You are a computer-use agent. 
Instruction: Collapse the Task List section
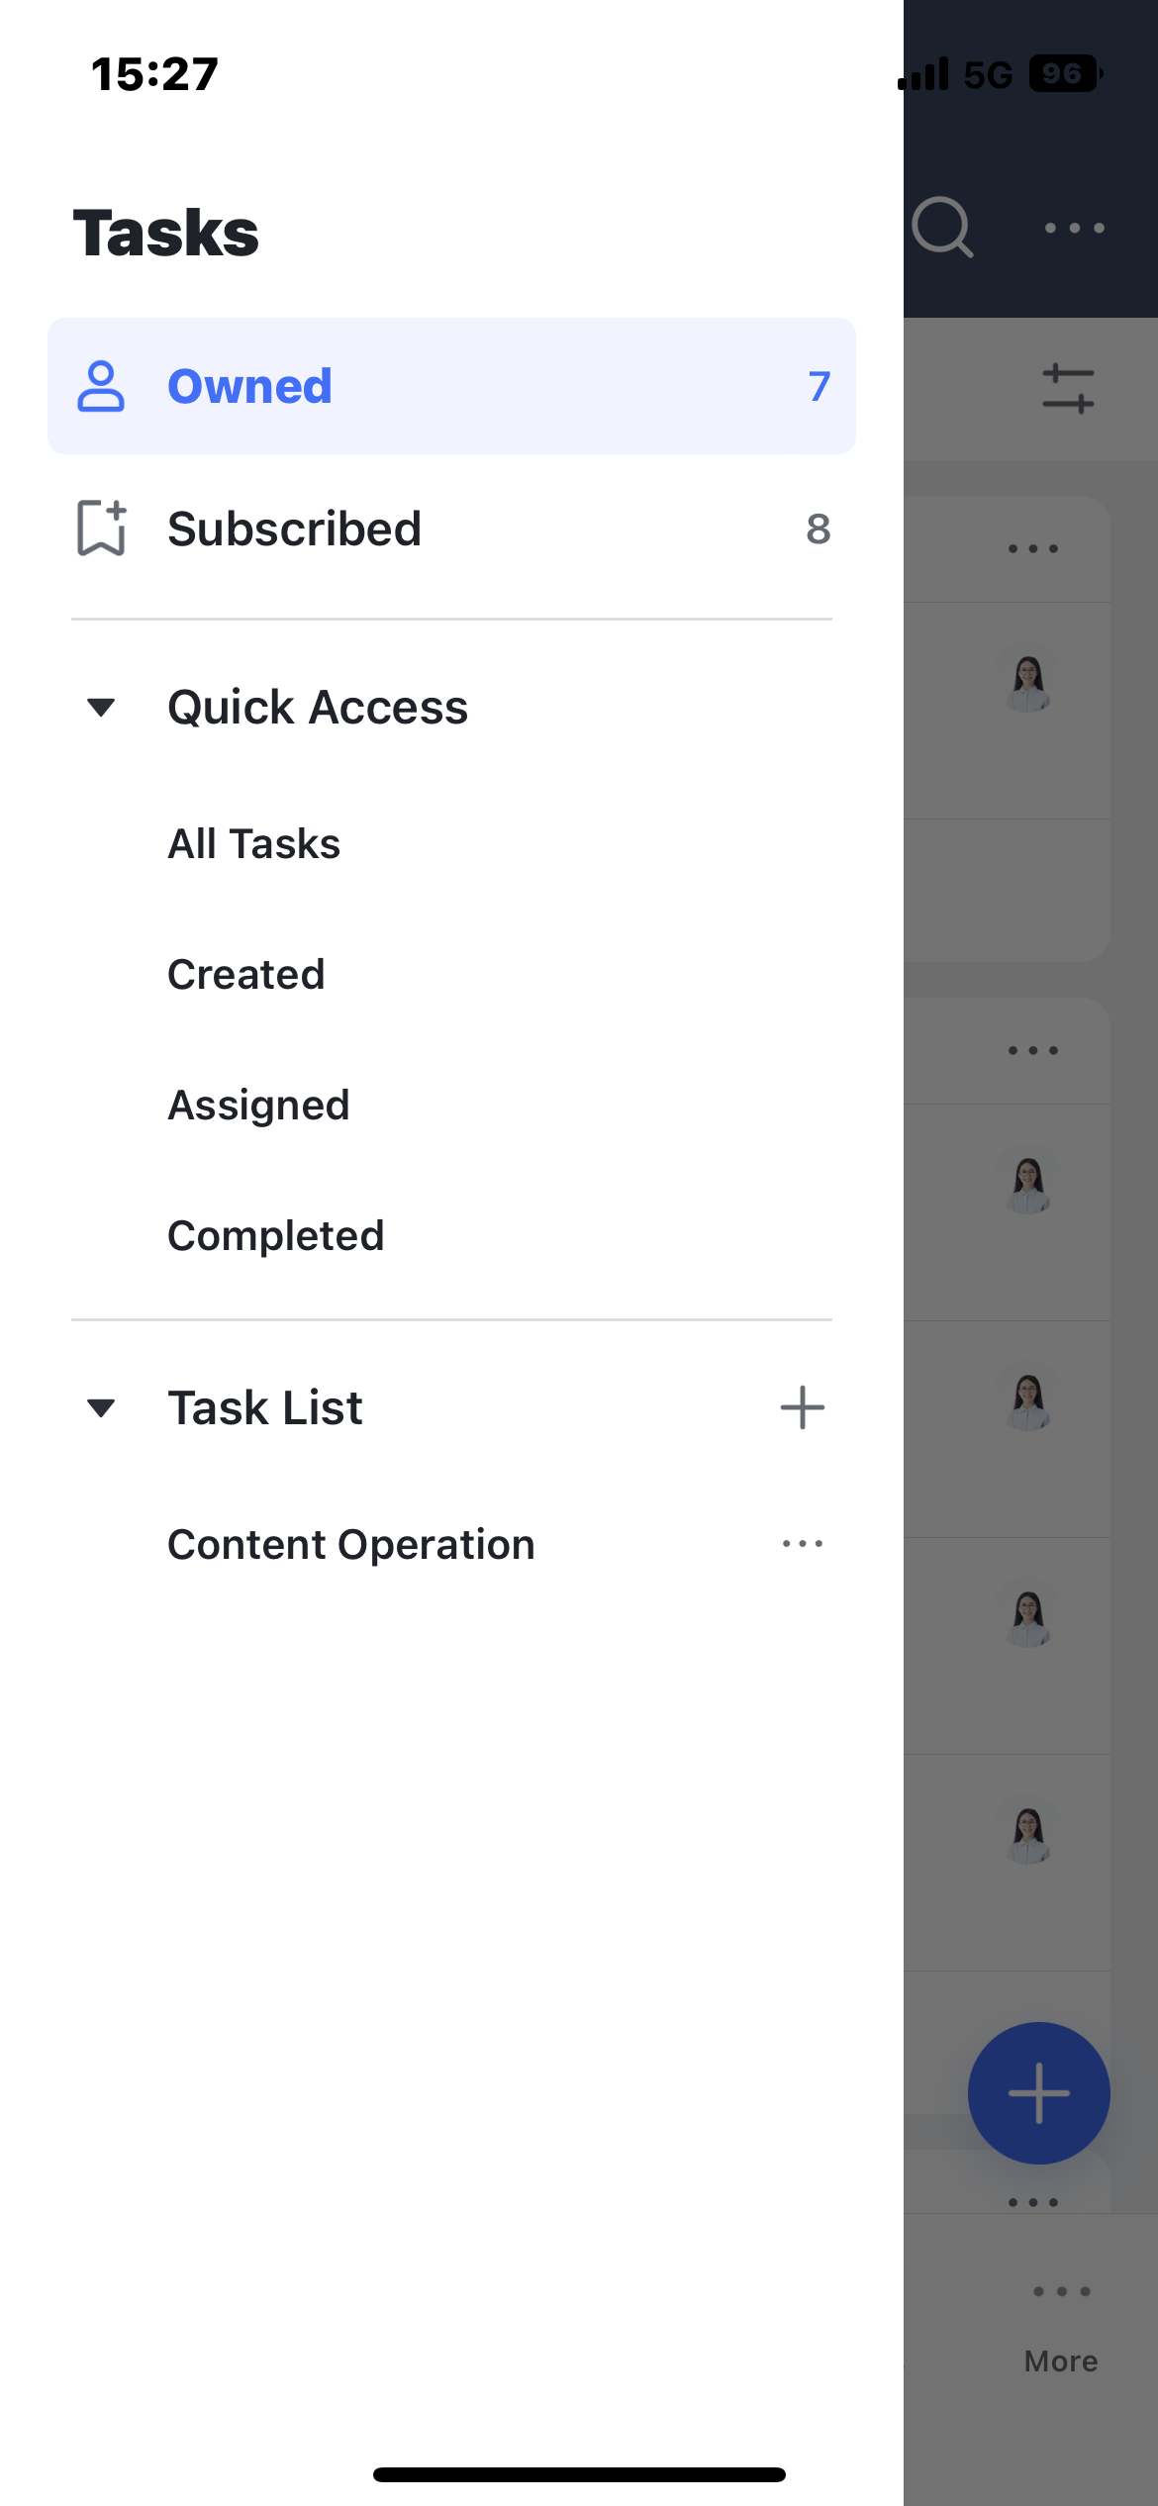[x=101, y=1407]
